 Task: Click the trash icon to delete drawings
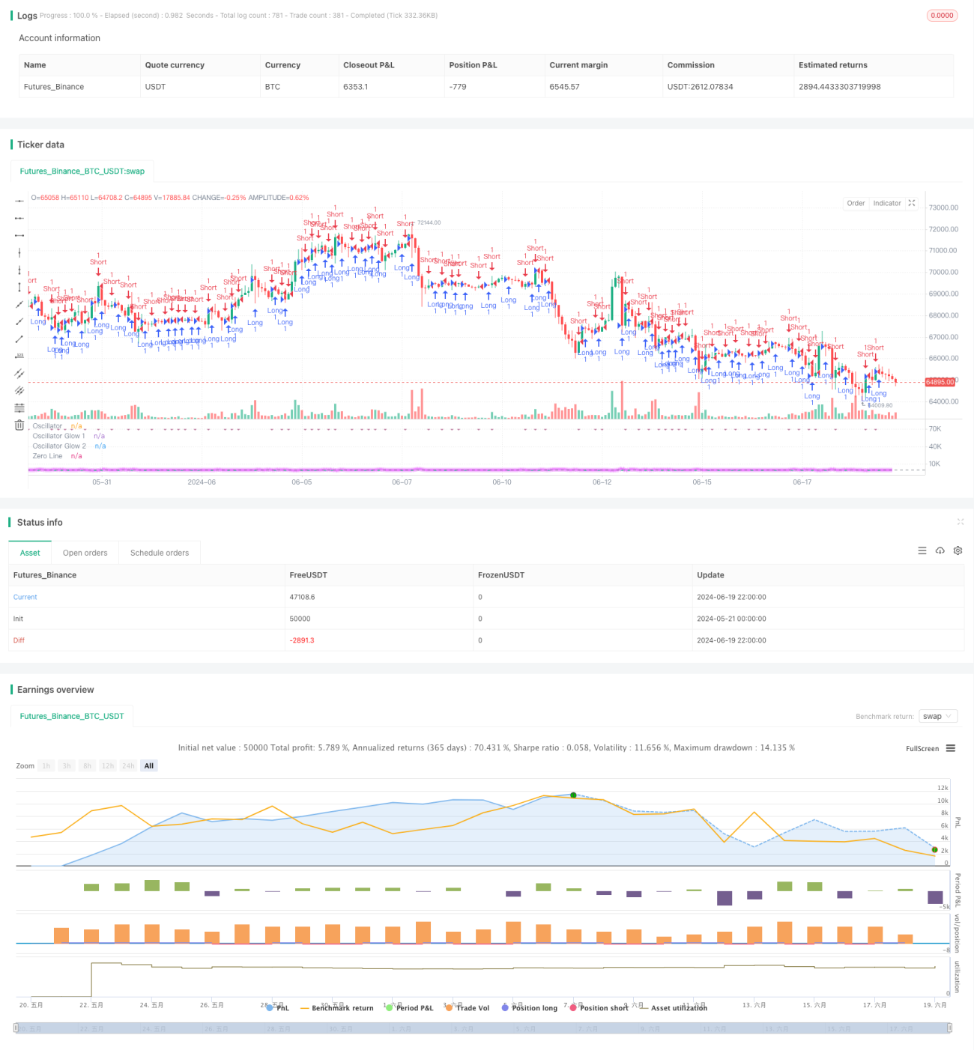(19, 425)
